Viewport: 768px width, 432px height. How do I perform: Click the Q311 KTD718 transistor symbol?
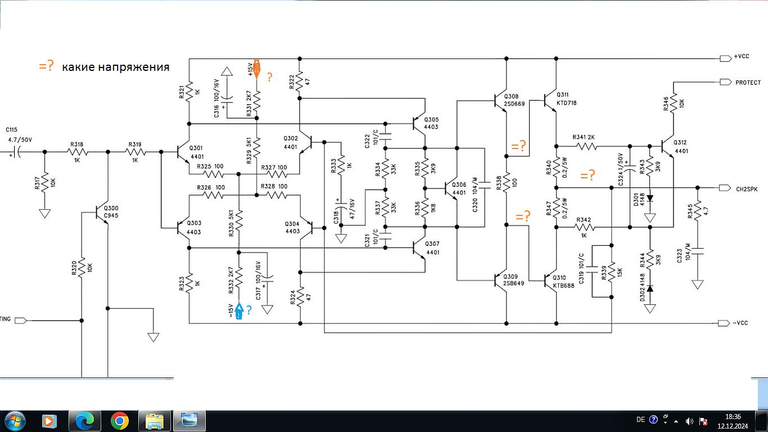(x=551, y=100)
